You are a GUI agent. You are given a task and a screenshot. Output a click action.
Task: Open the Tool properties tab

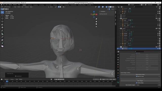click(x=118, y=55)
